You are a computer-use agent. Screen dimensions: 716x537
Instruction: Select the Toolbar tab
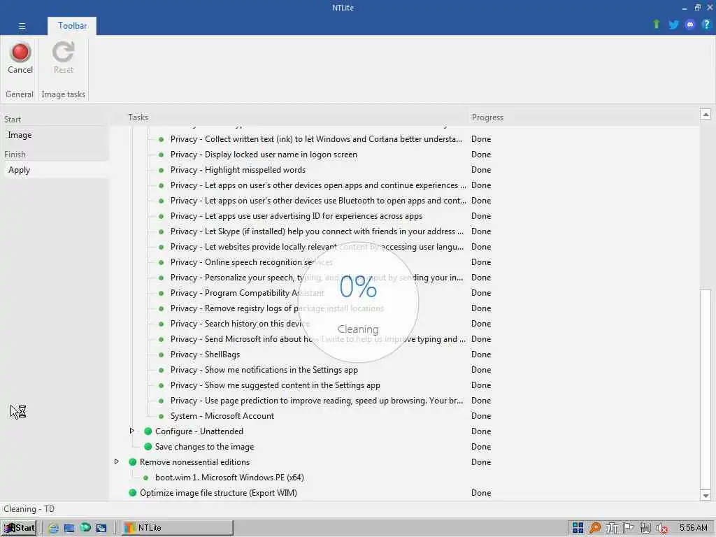(x=72, y=26)
